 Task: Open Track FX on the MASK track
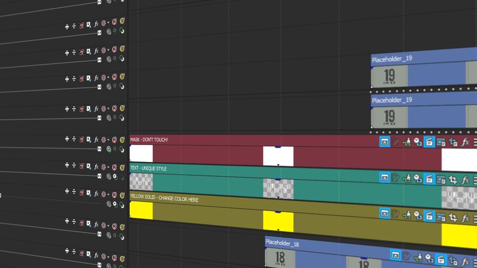click(x=96, y=140)
